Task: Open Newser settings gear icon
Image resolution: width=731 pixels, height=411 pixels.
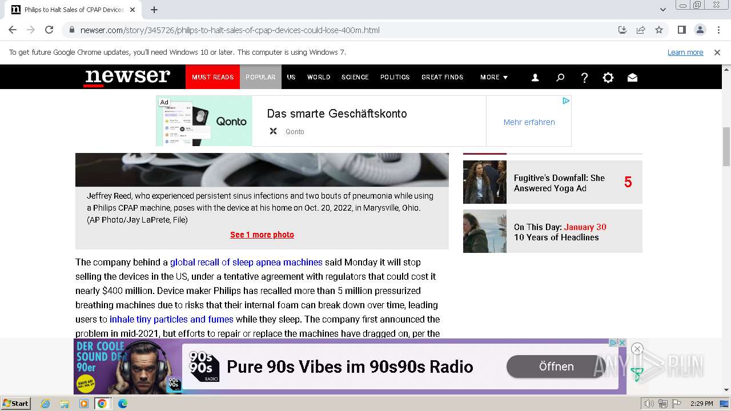Action: point(608,78)
